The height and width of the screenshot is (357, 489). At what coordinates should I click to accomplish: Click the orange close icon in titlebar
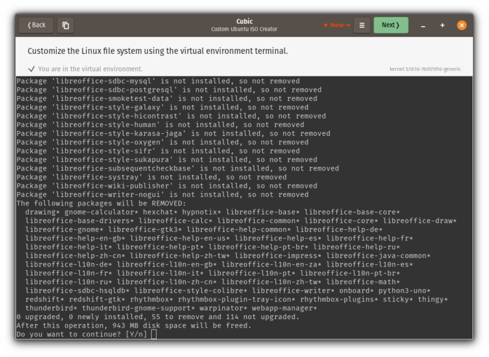[x=463, y=25]
